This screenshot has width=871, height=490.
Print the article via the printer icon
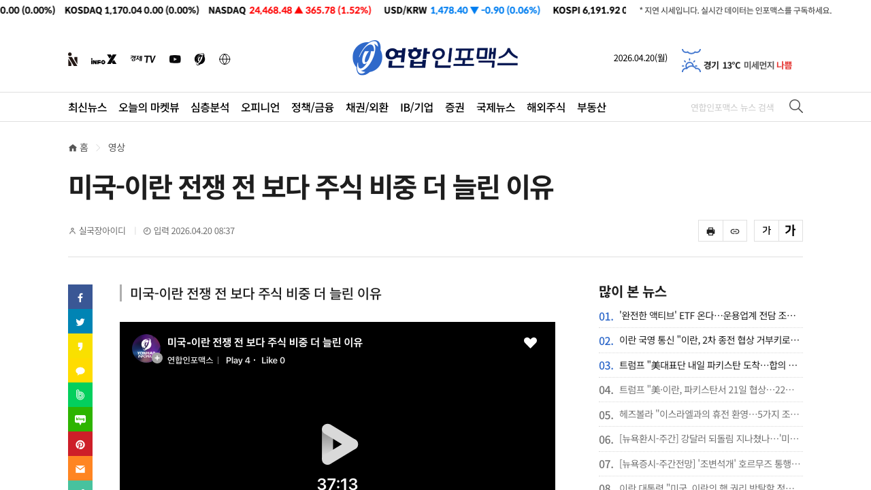[710, 231]
